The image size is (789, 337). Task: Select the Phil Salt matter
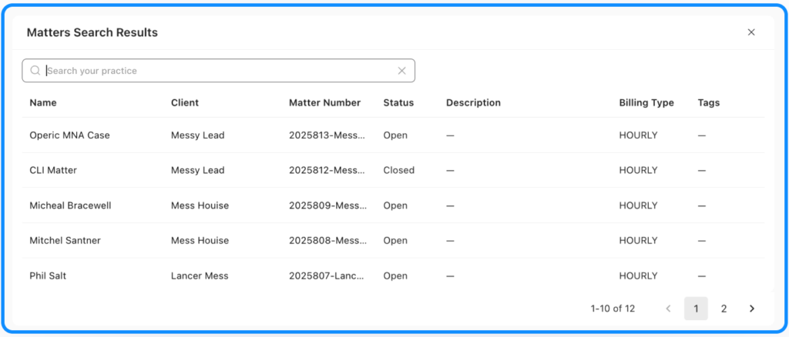tap(48, 275)
